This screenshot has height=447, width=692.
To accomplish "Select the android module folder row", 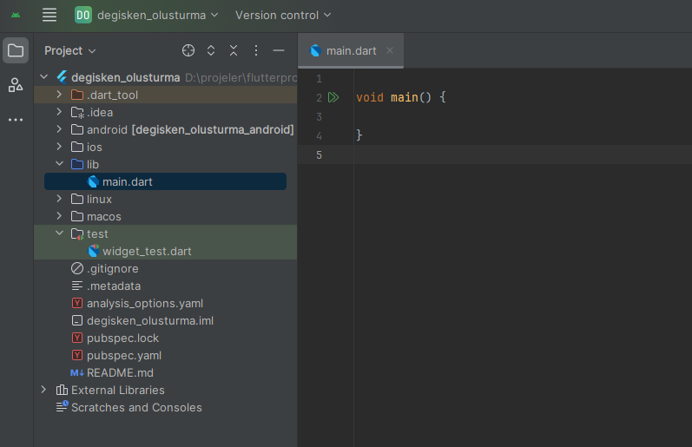I will (x=165, y=129).
